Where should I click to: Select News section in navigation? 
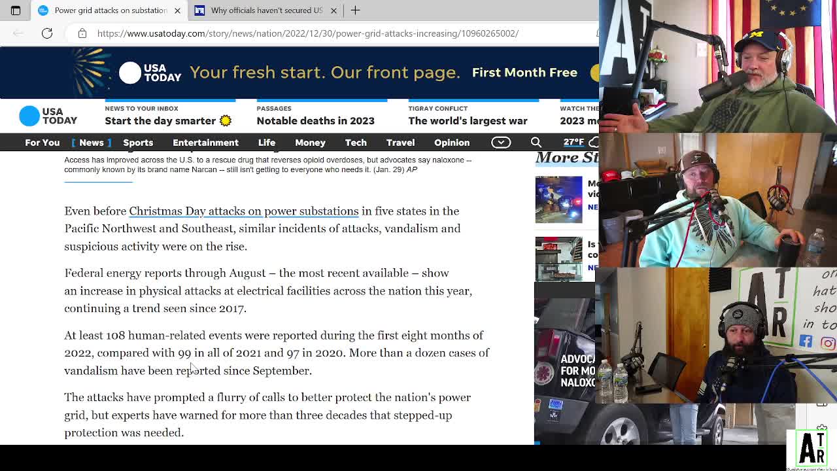click(x=92, y=143)
